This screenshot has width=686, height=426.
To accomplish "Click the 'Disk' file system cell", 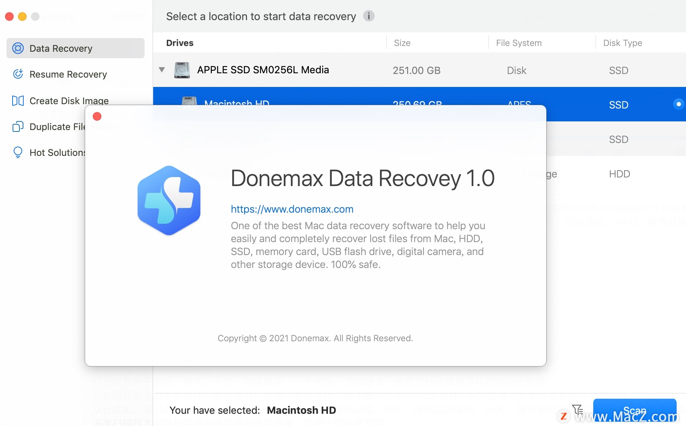I will 517,70.
